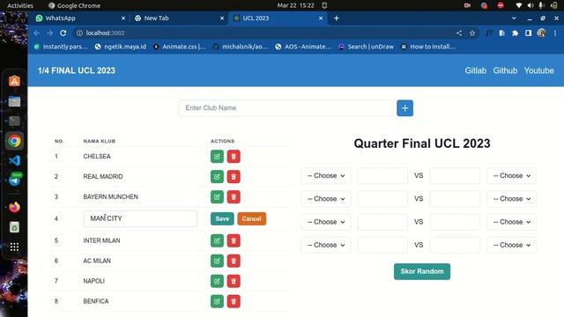This screenshot has height=317, width=564.
Task: Open the second match left team dropdown
Action: point(326,199)
